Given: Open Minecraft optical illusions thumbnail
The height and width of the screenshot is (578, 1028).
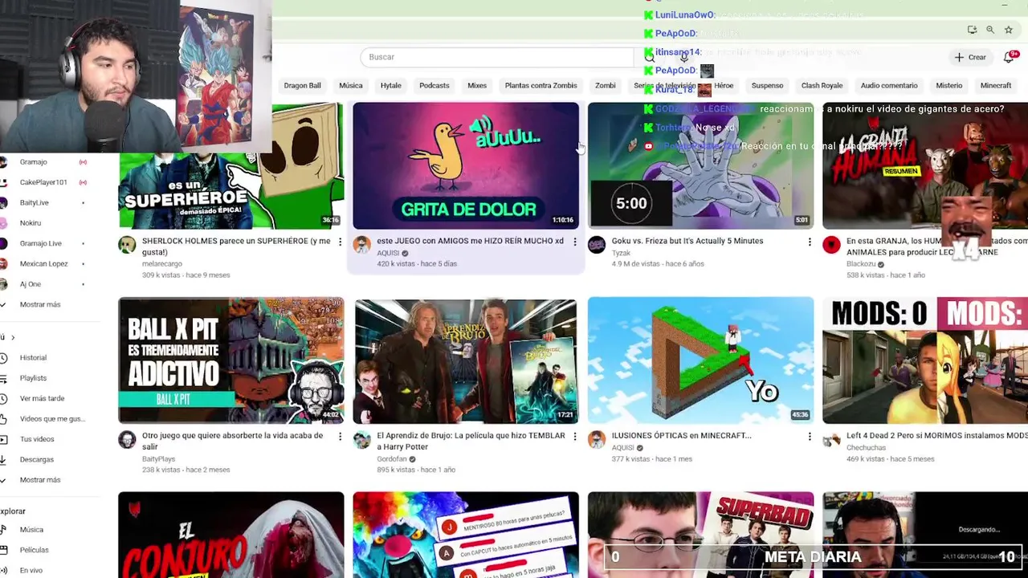Looking at the screenshot, I should pos(700,360).
